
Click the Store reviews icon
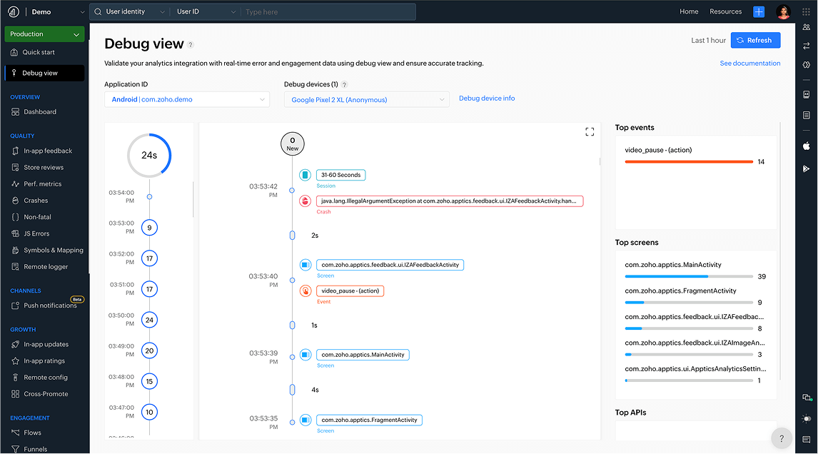[x=15, y=168]
